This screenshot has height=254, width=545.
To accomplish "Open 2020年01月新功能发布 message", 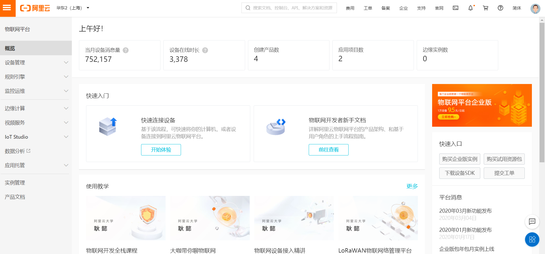I will [x=465, y=230].
